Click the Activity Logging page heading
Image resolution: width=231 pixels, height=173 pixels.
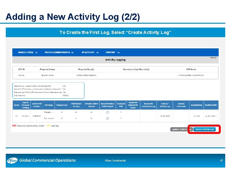pyautogui.click(x=116, y=60)
